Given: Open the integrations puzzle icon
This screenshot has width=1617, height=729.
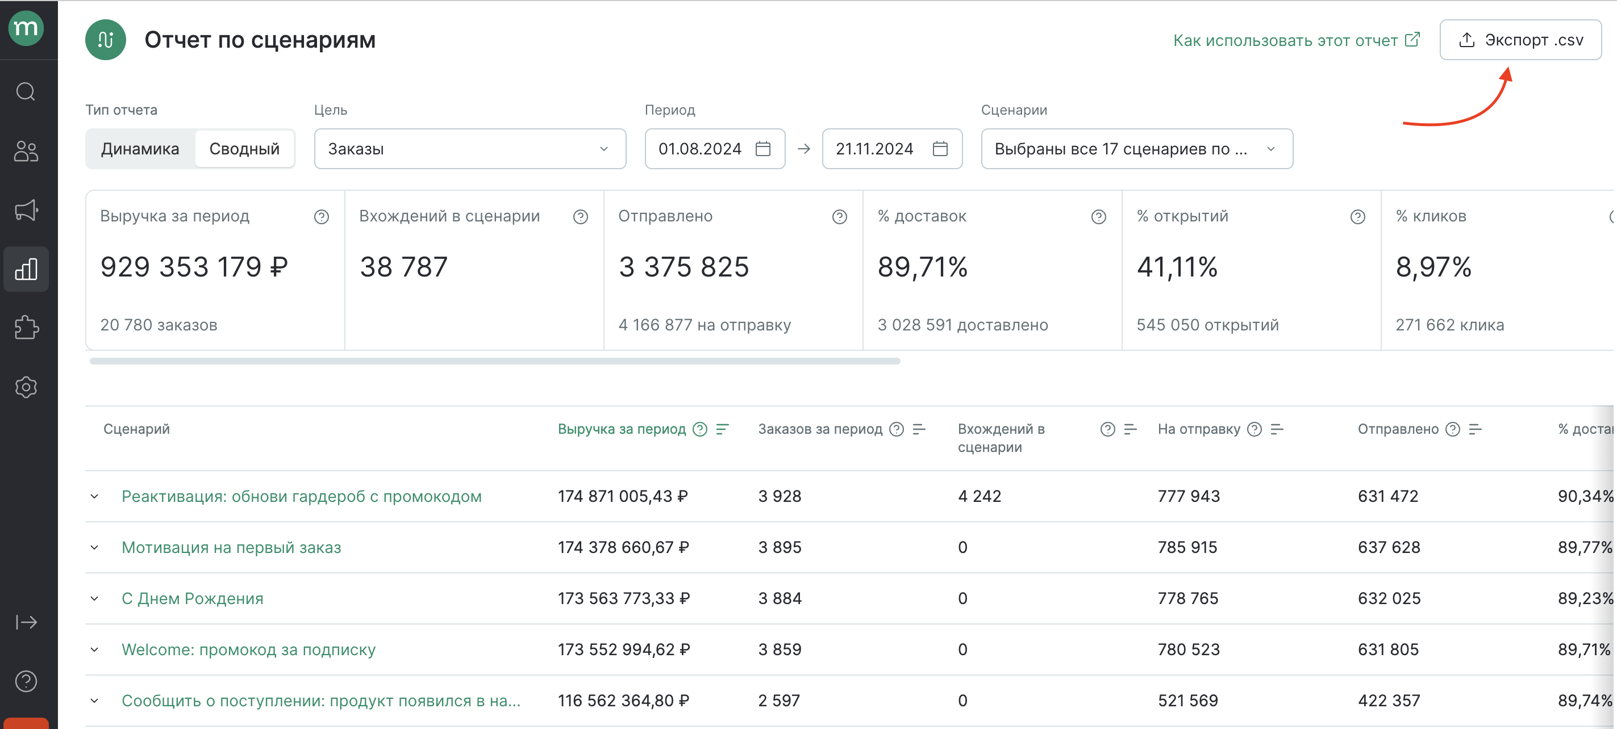Looking at the screenshot, I should (26, 328).
